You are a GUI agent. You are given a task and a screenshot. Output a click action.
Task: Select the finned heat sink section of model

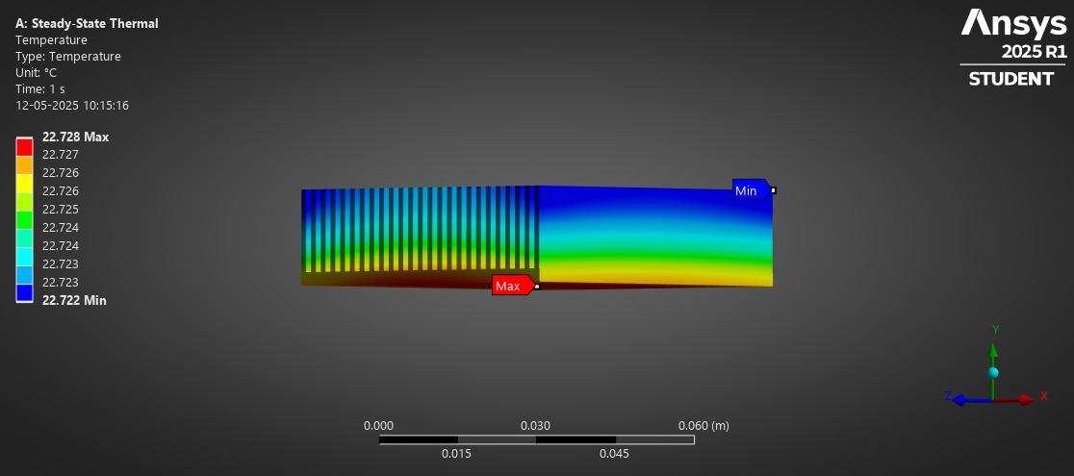(x=419, y=231)
